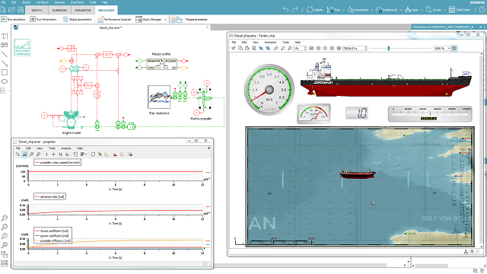Expand the Study Manager dropdown arrow
This screenshot has height=274, width=487.
pos(165,19)
